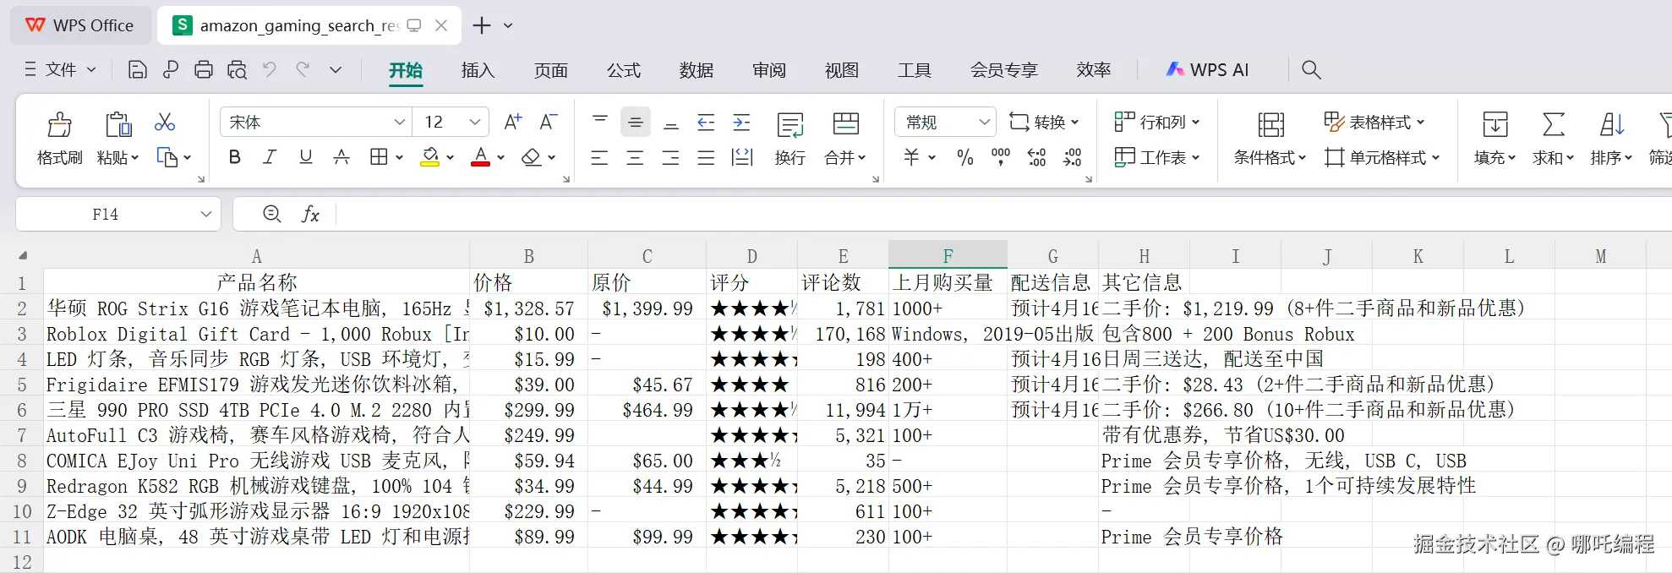Open font size dropdown showing 12
This screenshot has height=573, width=1672.
(474, 123)
